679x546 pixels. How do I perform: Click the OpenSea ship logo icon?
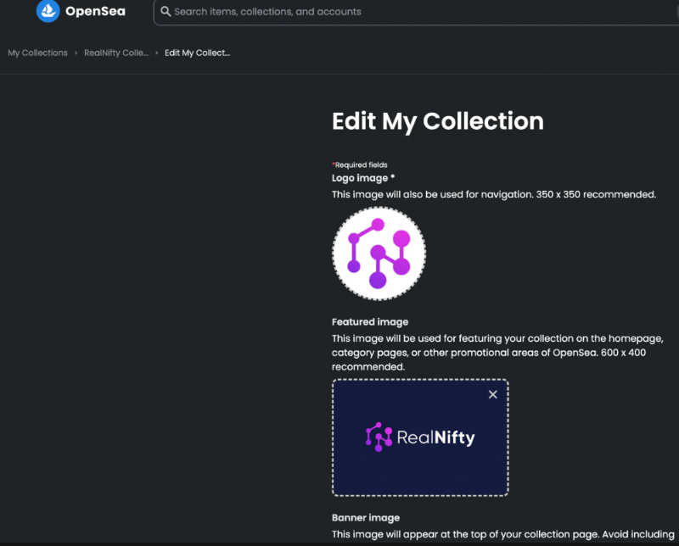coord(48,11)
